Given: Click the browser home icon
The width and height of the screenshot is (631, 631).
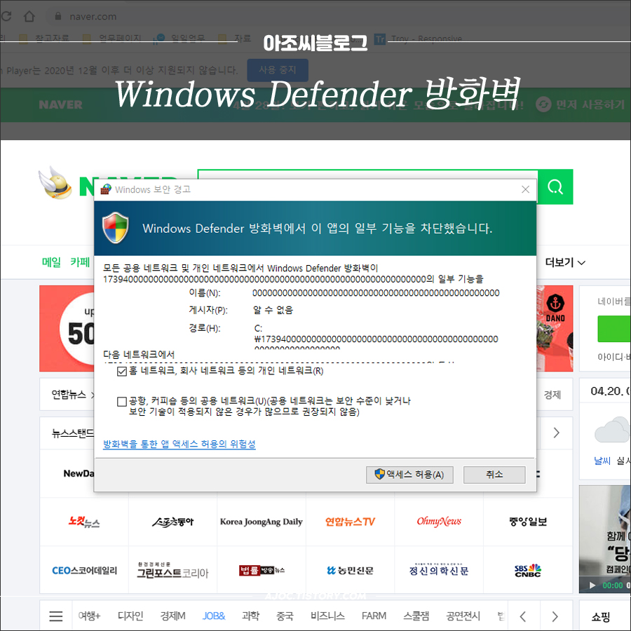Looking at the screenshot, I should click(x=29, y=16).
